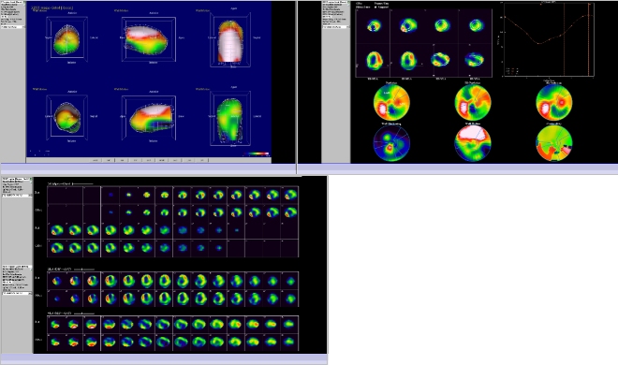Open the dropdown in the 3D view's left panel
The image size is (618, 365).
[x=12, y=27]
